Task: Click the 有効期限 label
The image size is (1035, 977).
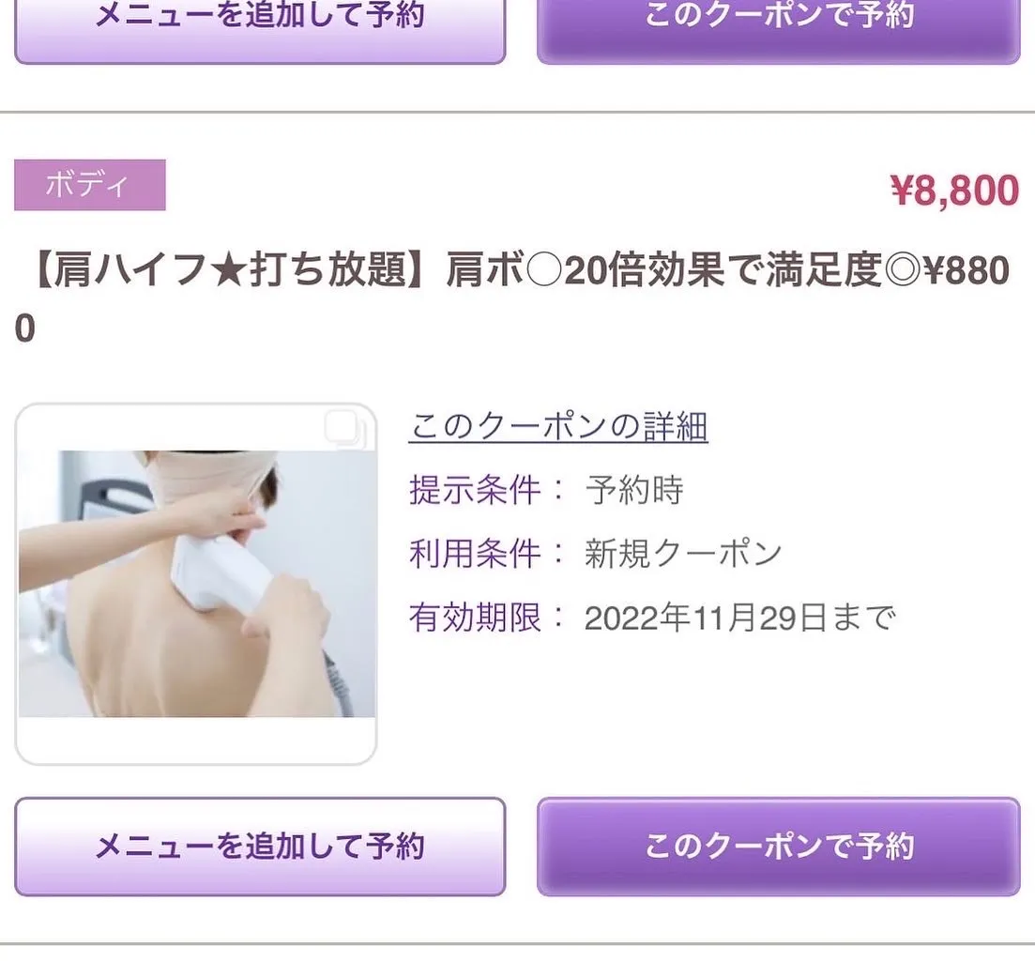Action: [x=475, y=618]
